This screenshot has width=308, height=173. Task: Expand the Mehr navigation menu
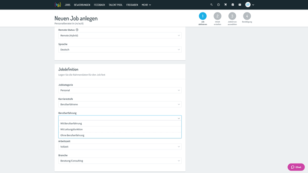[146, 5]
